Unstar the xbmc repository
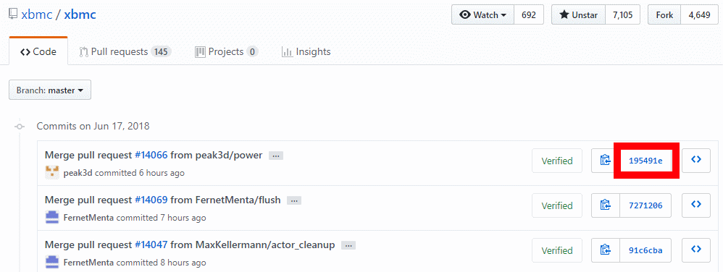Screen dimensions: 723x272 tap(578, 14)
